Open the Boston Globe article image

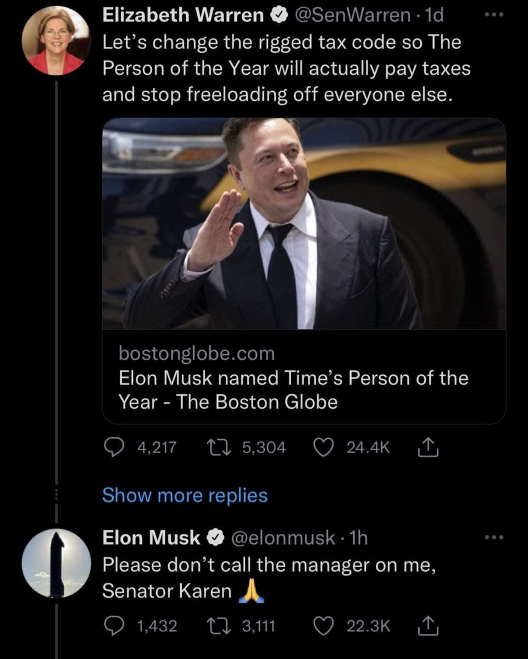[x=304, y=224]
